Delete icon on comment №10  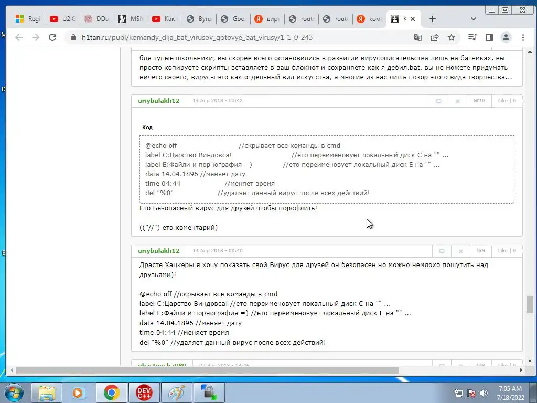457,101
